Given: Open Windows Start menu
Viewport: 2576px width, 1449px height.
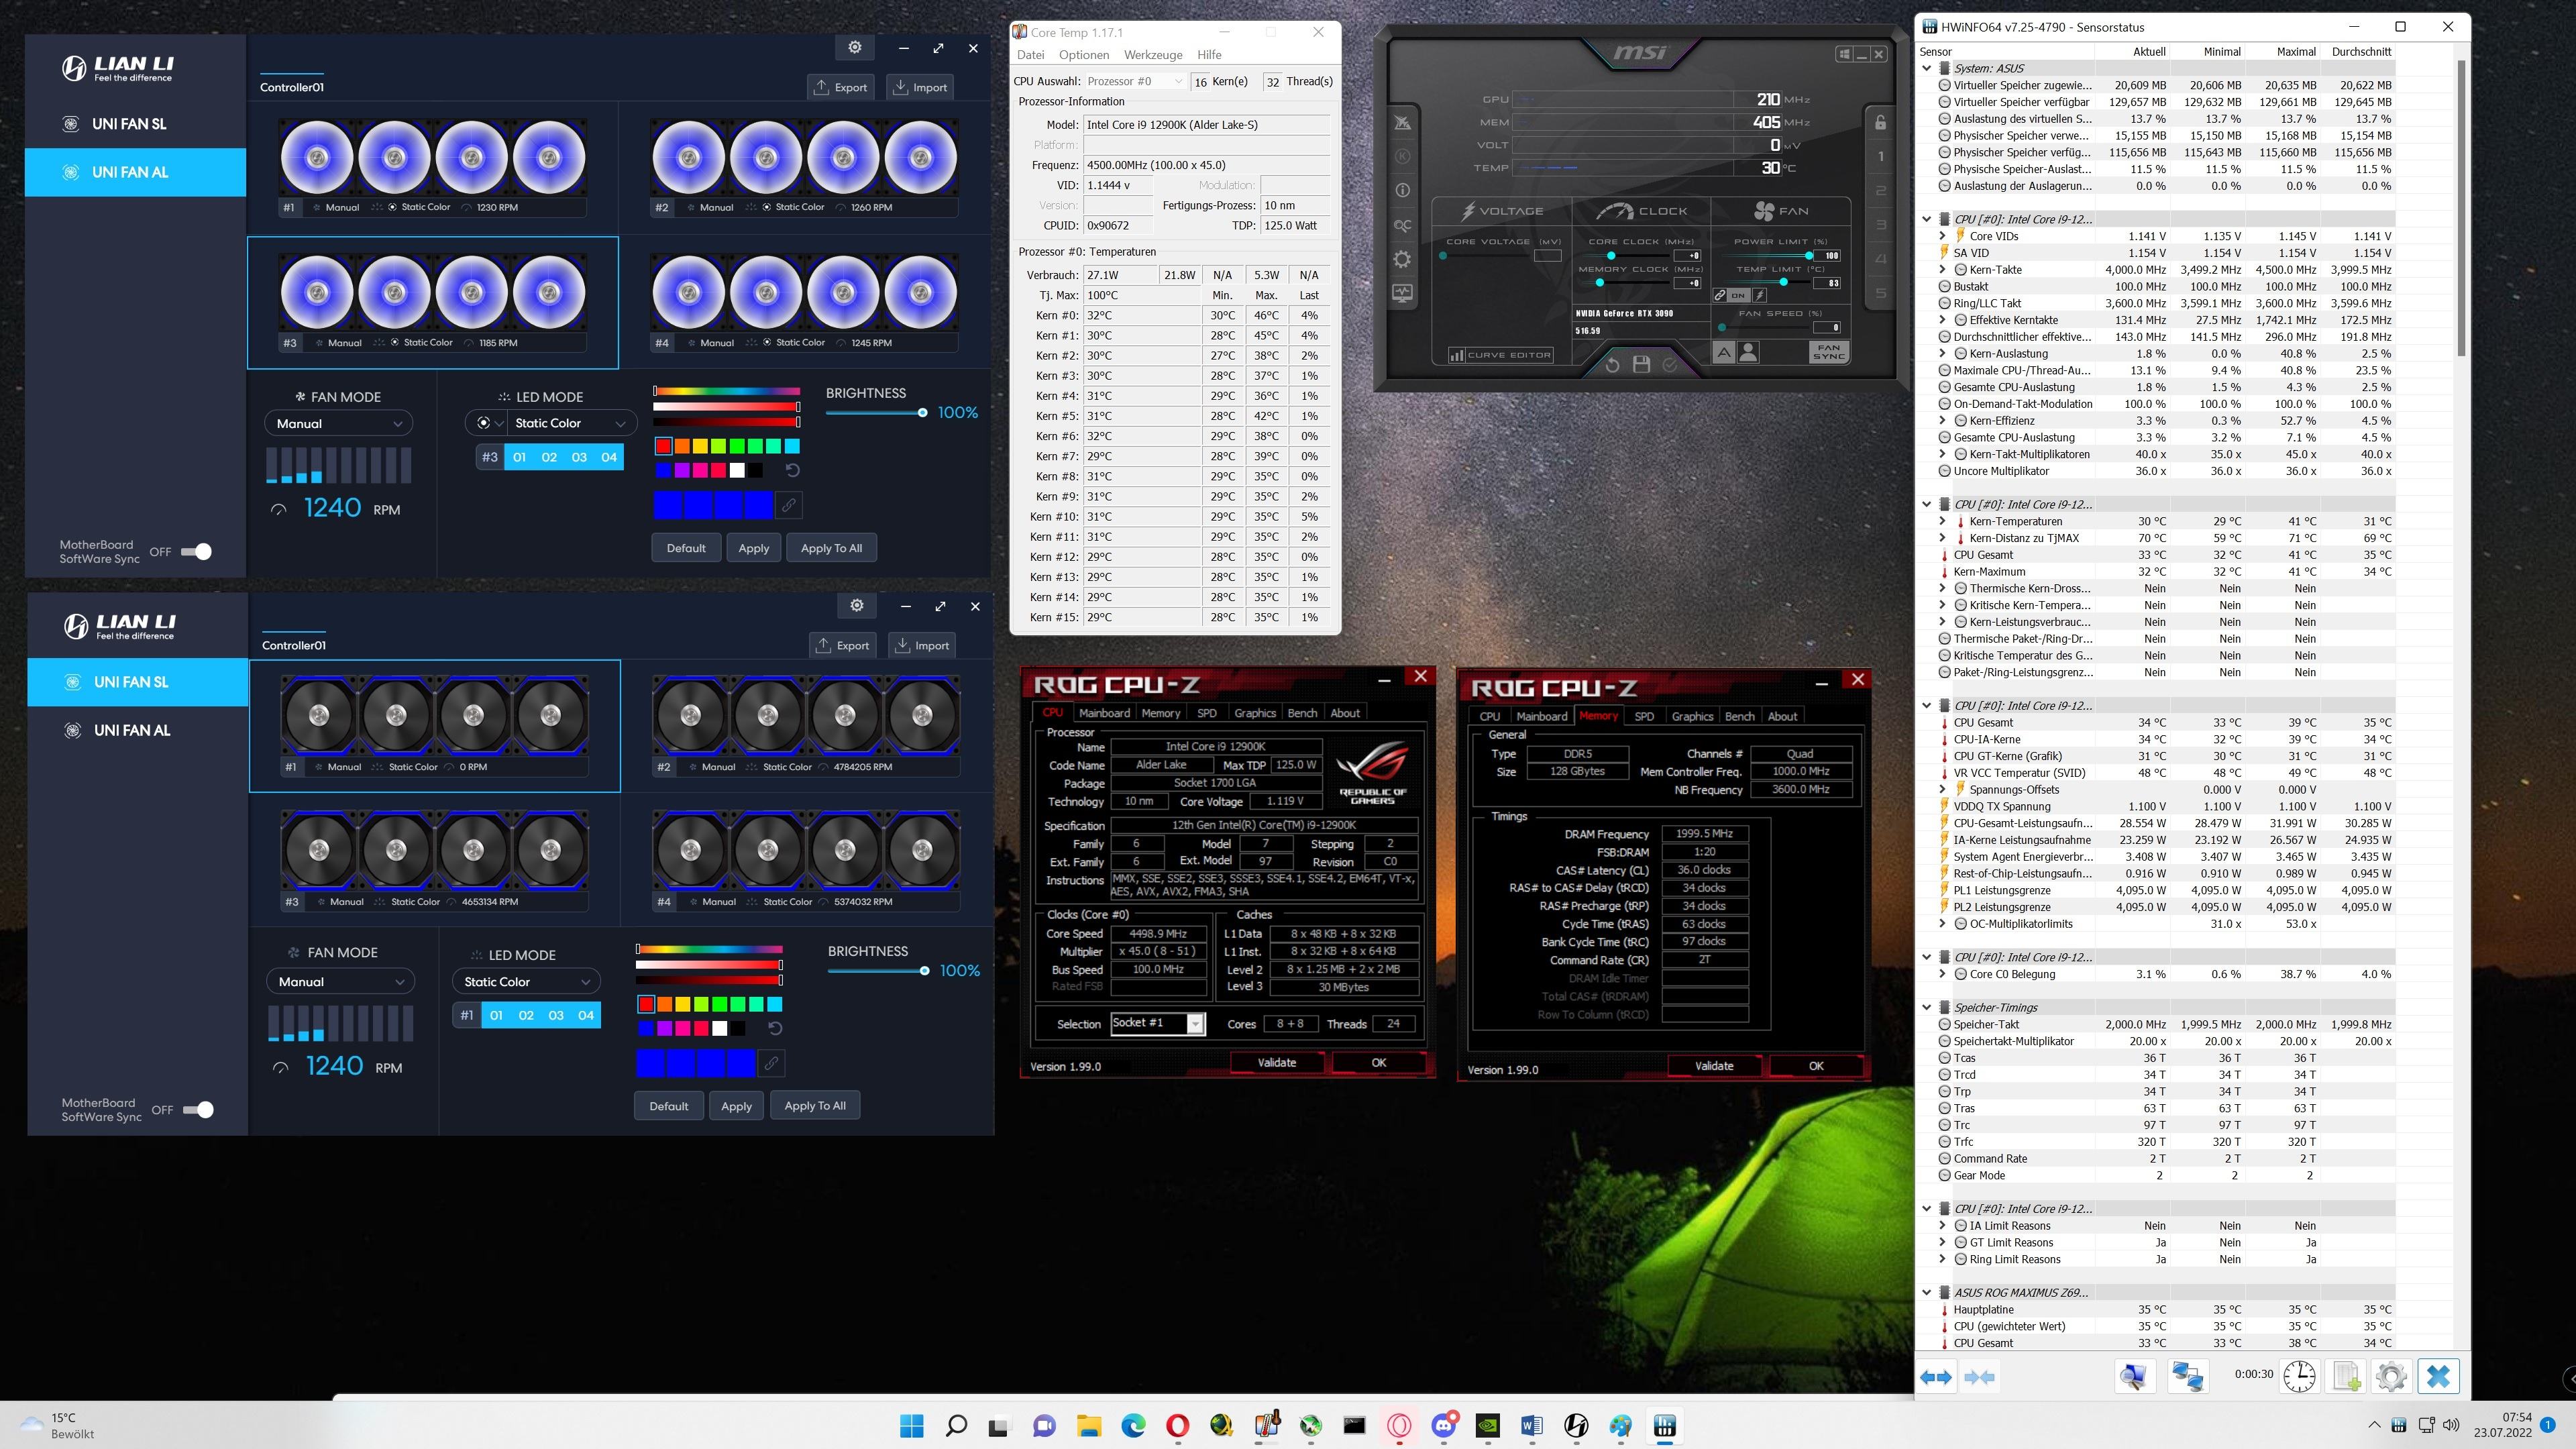Looking at the screenshot, I should coord(912,1425).
